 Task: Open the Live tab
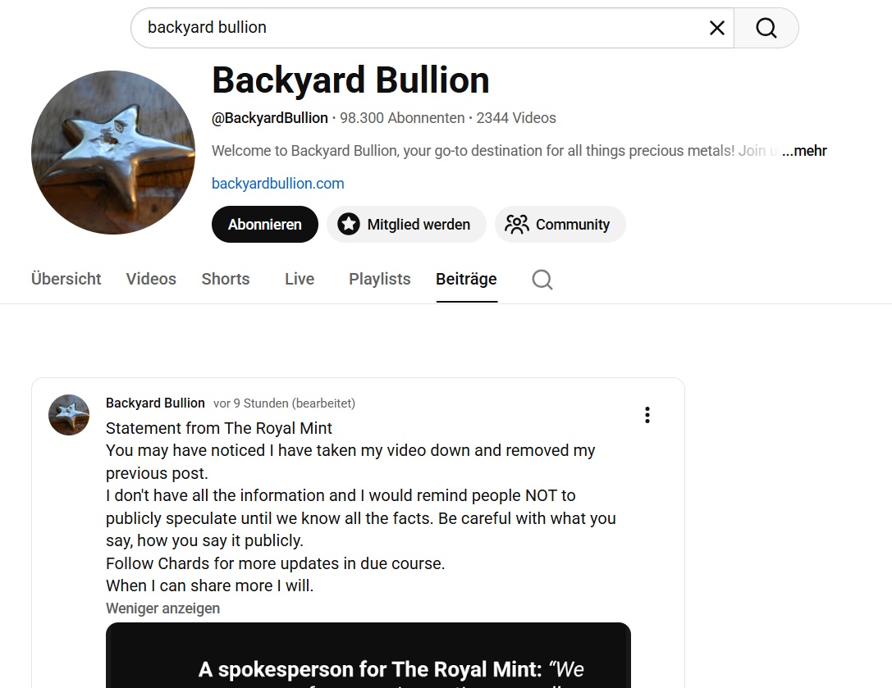pos(300,279)
